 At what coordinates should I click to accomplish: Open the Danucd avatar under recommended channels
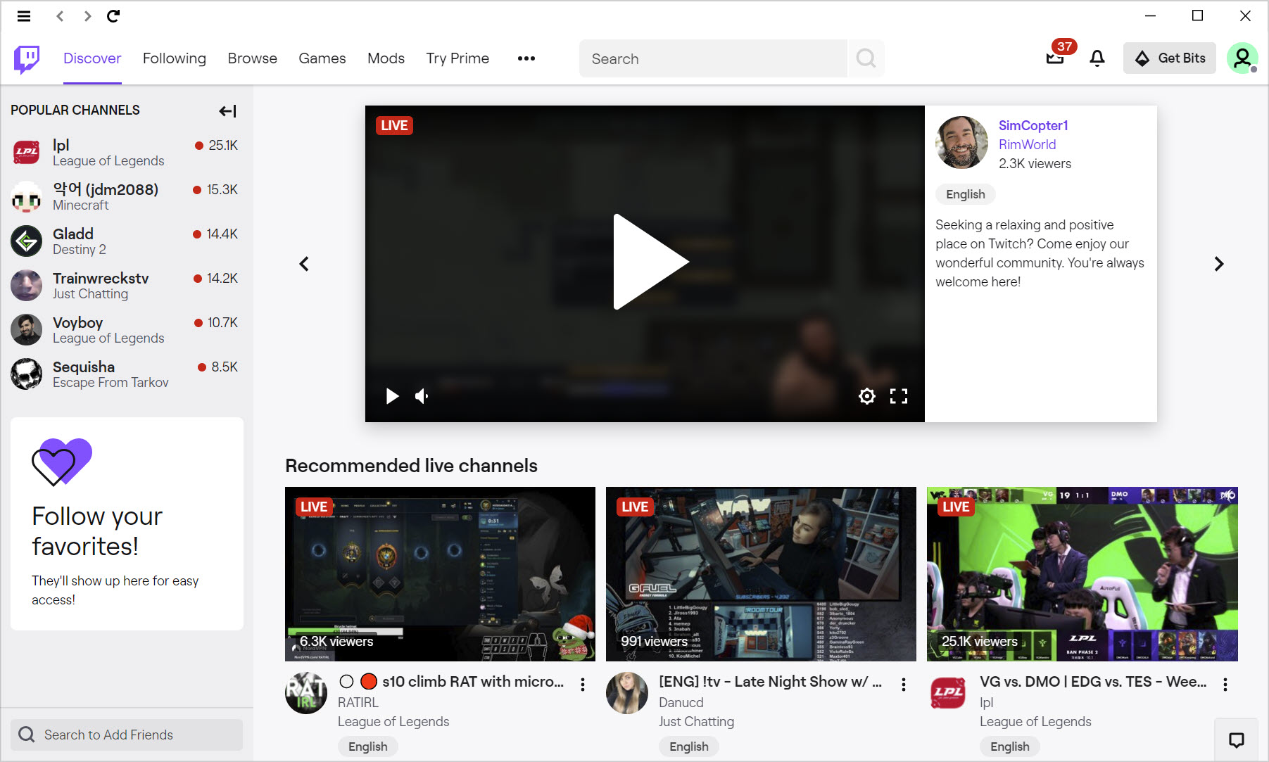(x=627, y=693)
